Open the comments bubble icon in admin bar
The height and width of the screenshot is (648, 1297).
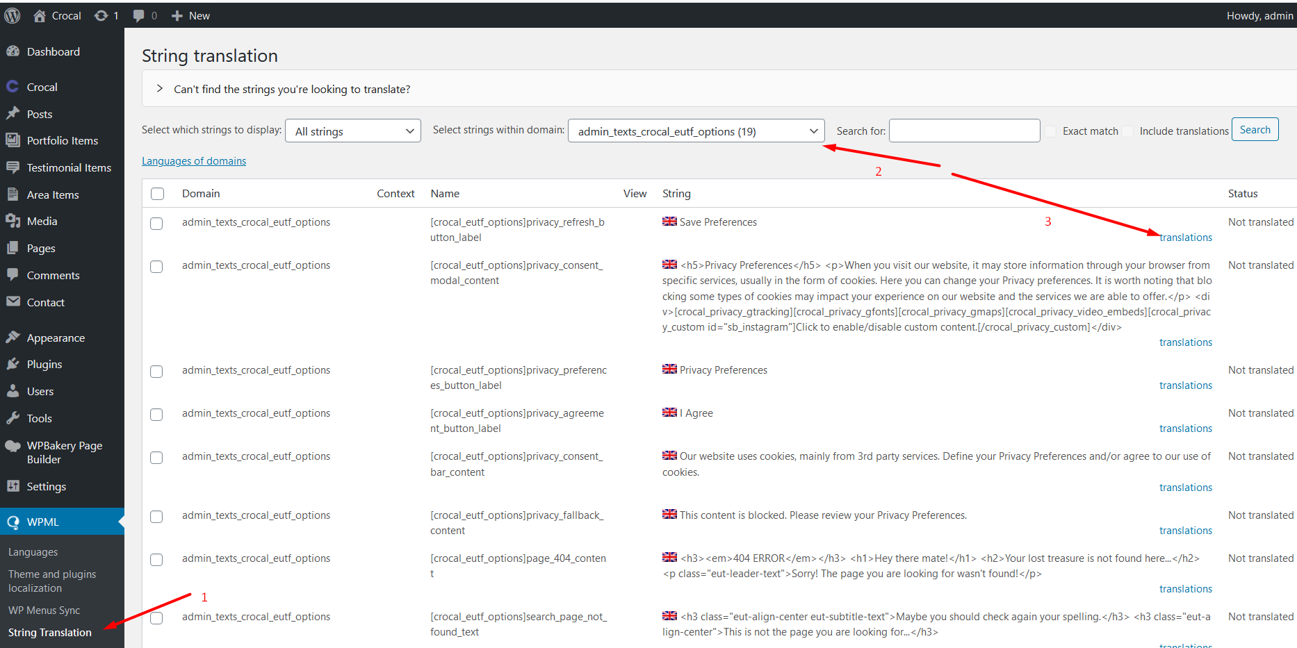pyautogui.click(x=139, y=15)
